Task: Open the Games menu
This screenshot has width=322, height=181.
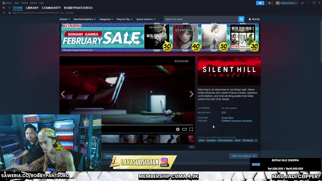Action: (x=33, y=3)
